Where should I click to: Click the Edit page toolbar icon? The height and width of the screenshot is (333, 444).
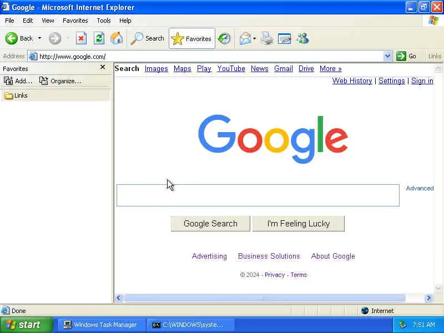click(285, 38)
